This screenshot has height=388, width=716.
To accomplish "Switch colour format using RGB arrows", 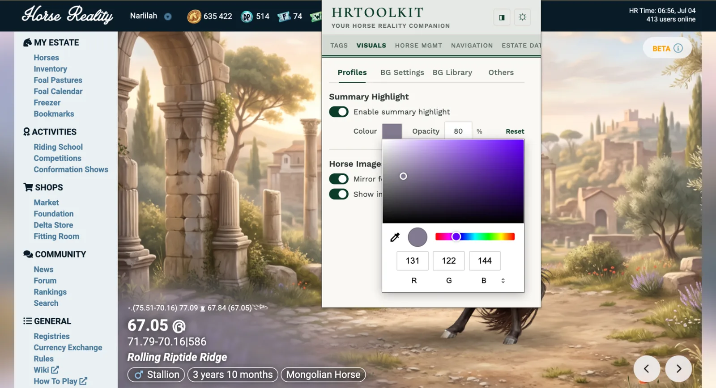I will [503, 281].
